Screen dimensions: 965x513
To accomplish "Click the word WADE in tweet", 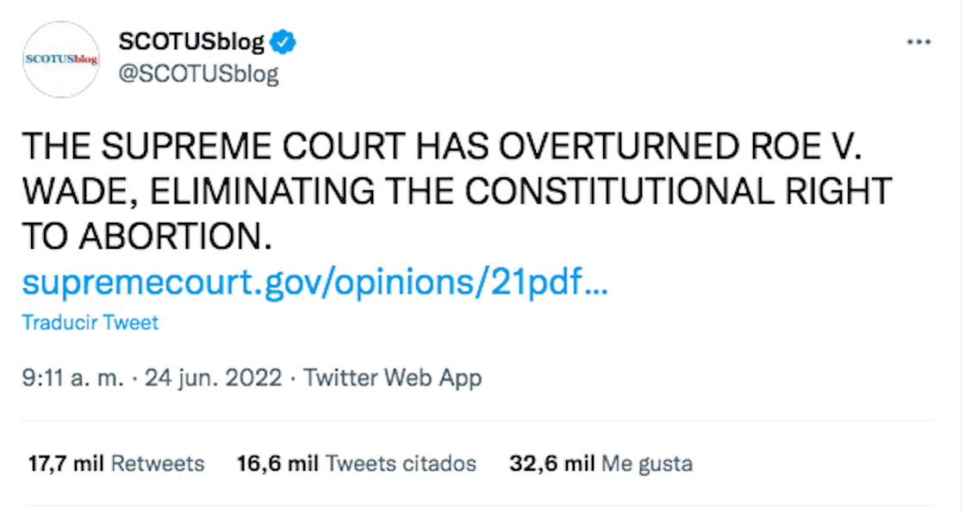I will point(75,191).
